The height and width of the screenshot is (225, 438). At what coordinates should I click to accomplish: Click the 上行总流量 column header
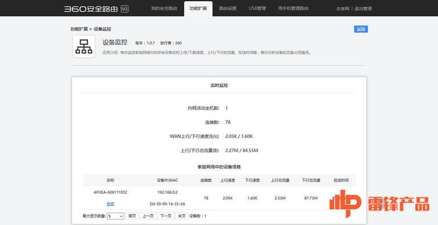coord(280,180)
